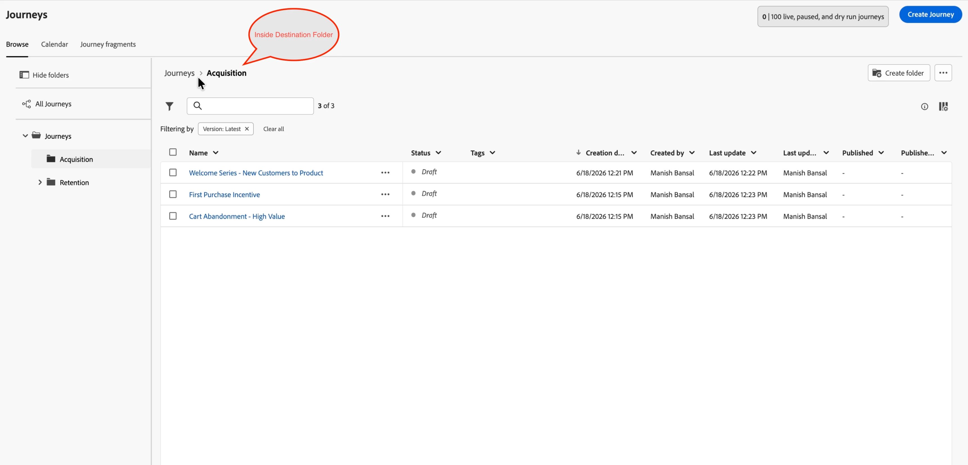This screenshot has height=465, width=968.
Task: Open the Tags column dropdown
Action: pos(492,152)
